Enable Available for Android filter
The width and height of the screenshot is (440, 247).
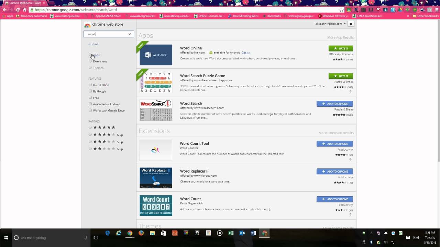click(x=90, y=104)
